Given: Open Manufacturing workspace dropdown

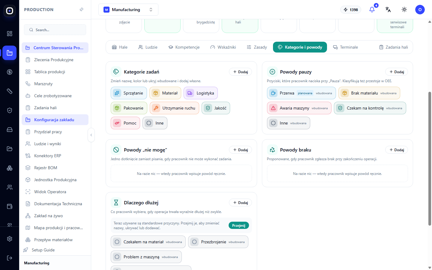Looking at the screenshot, I should [x=128, y=10].
